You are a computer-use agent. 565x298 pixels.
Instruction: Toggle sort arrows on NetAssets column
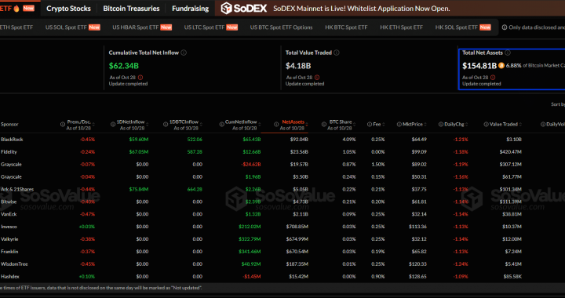(306, 124)
